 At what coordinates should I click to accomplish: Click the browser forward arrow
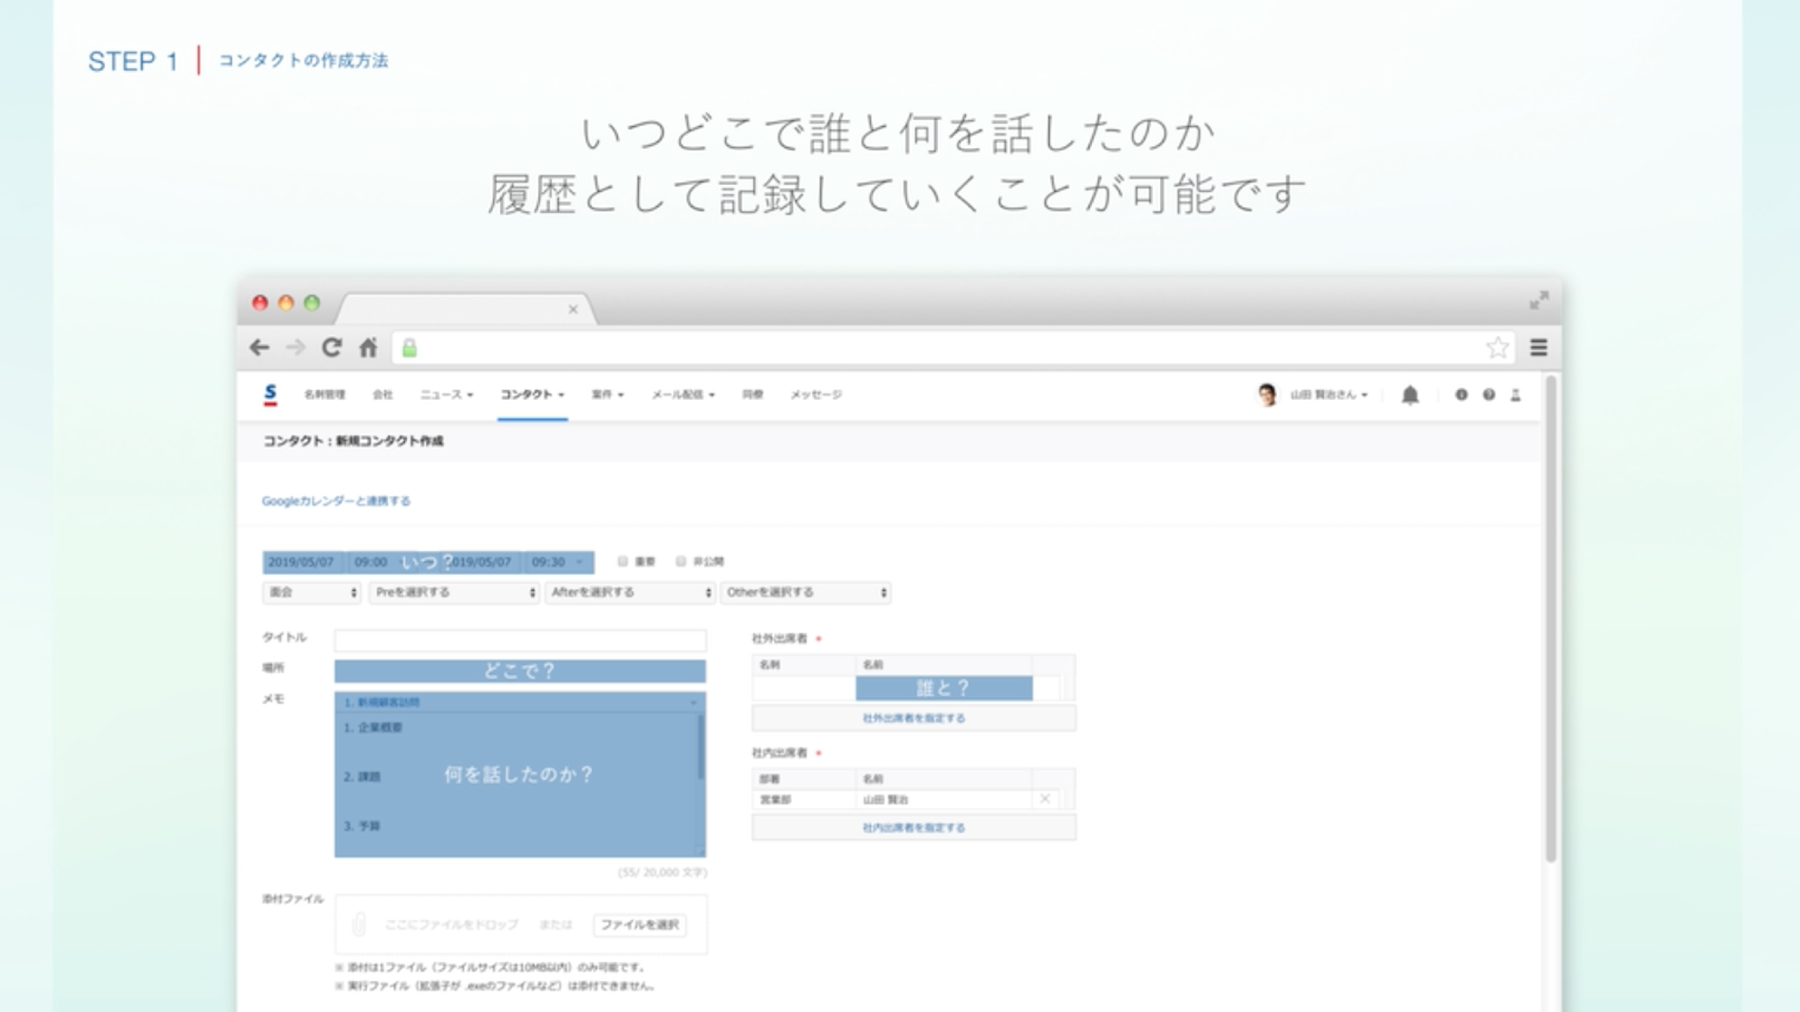[295, 347]
